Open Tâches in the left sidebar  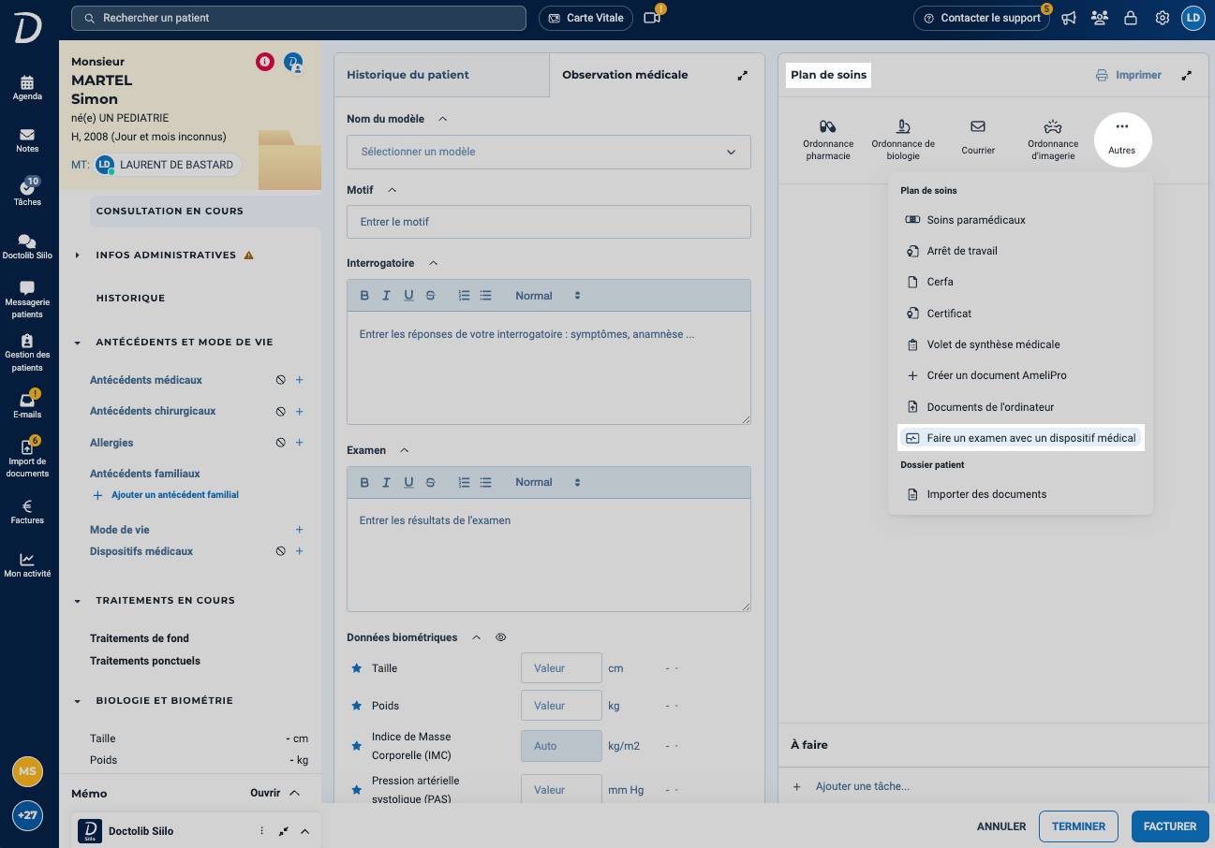coord(27,193)
